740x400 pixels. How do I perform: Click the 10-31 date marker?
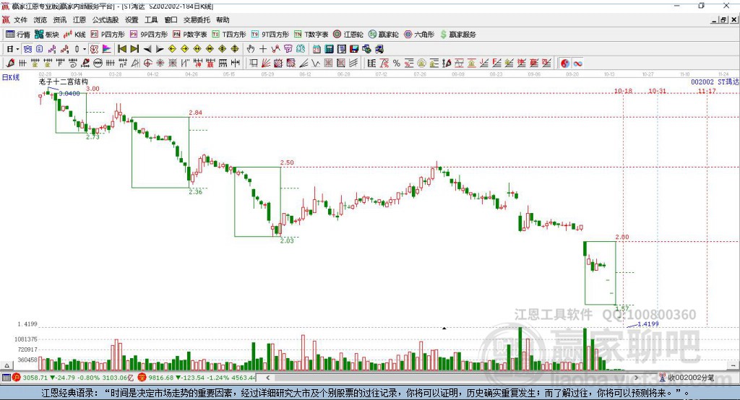tap(658, 91)
